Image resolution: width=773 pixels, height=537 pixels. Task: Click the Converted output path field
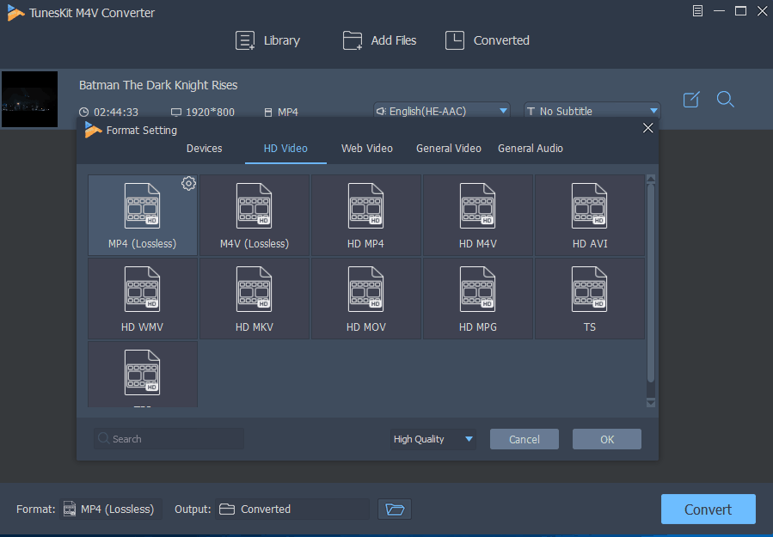pyautogui.click(x=292, y=509)
